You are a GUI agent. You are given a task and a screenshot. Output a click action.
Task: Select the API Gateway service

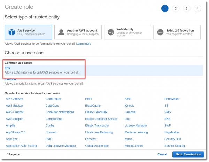pyautogui.click(x=14, y=99)
